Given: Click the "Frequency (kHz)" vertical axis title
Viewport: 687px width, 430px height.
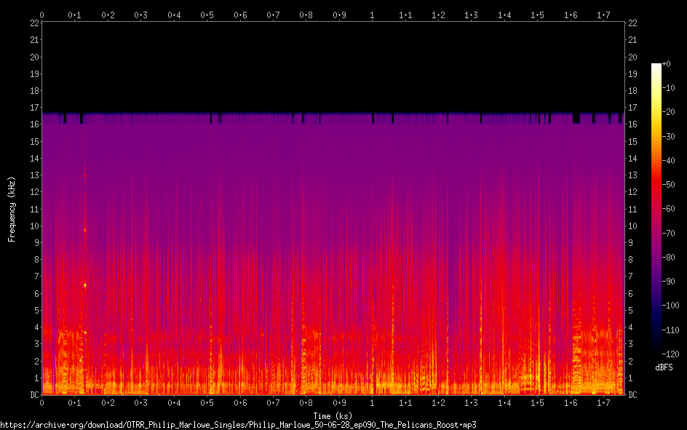Looking at the screenshot, I should pos(12,209).
